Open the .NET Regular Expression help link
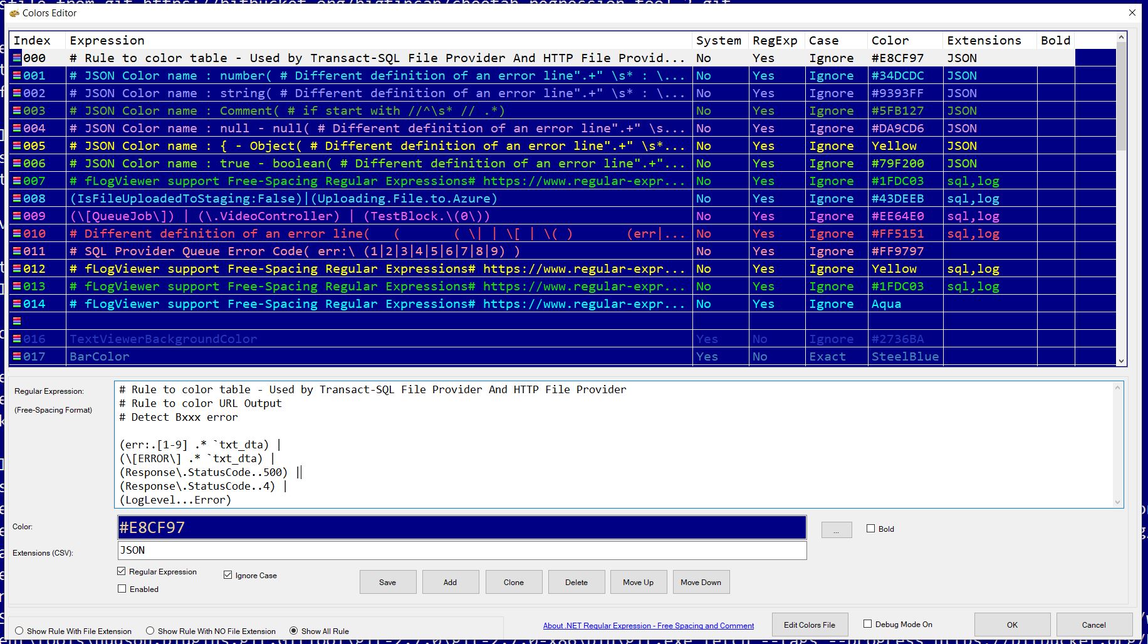 [x=649, y=625]
